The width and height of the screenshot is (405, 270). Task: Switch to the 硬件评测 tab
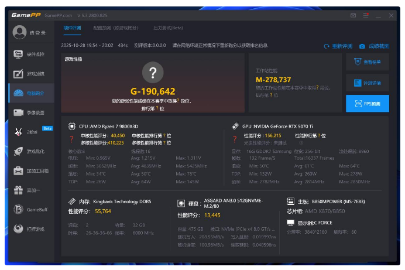click(72, 28)
